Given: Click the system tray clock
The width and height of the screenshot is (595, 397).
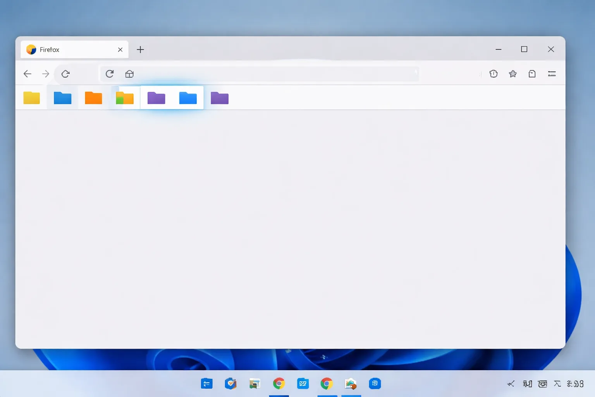Looking at the screenshot, I should (x=575, y=384).
